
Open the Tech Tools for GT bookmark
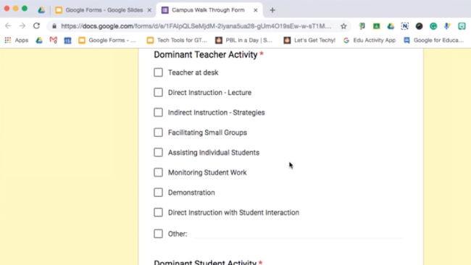177,41
